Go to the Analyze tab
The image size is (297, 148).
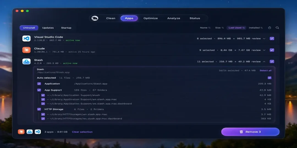coord(174,18)
